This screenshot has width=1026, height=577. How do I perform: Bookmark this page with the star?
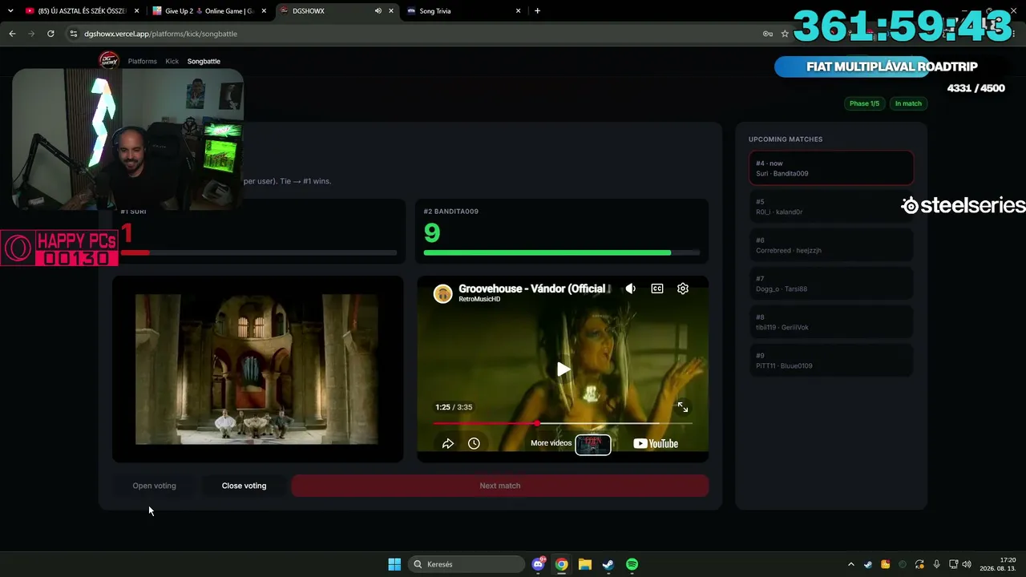point(785,34)
